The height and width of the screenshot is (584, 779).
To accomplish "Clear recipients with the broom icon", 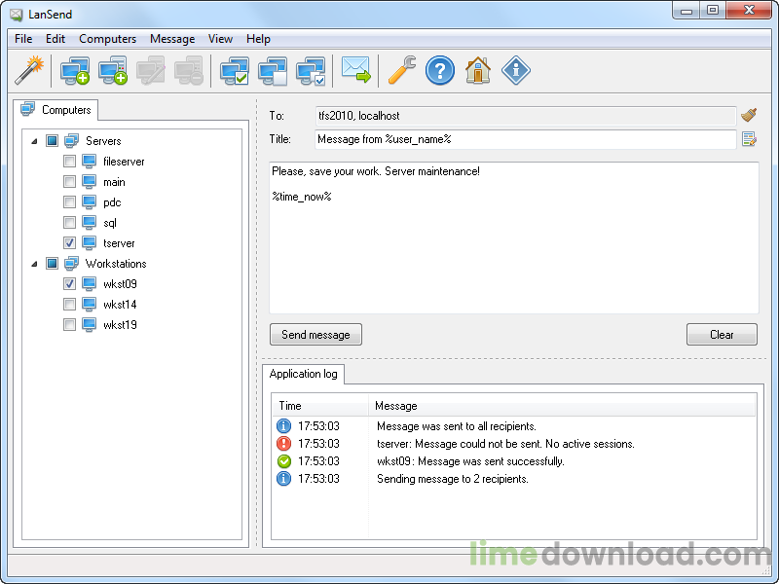I will [749, 115].
